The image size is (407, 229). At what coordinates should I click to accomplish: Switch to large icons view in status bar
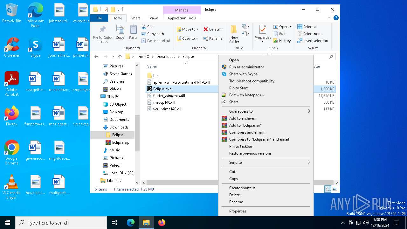point(335,189)
